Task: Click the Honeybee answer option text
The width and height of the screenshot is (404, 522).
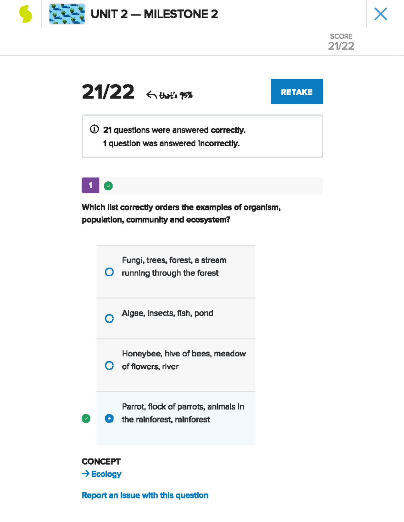Action: (x=184, y=360)
